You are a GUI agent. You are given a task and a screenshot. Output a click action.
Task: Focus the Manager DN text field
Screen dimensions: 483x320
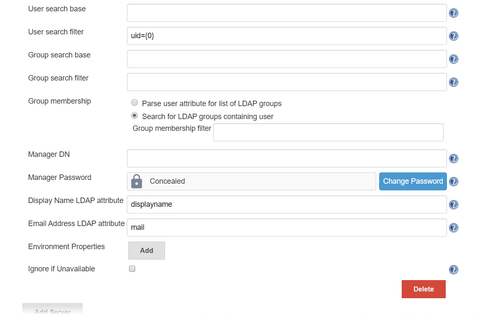pos(287,159)
